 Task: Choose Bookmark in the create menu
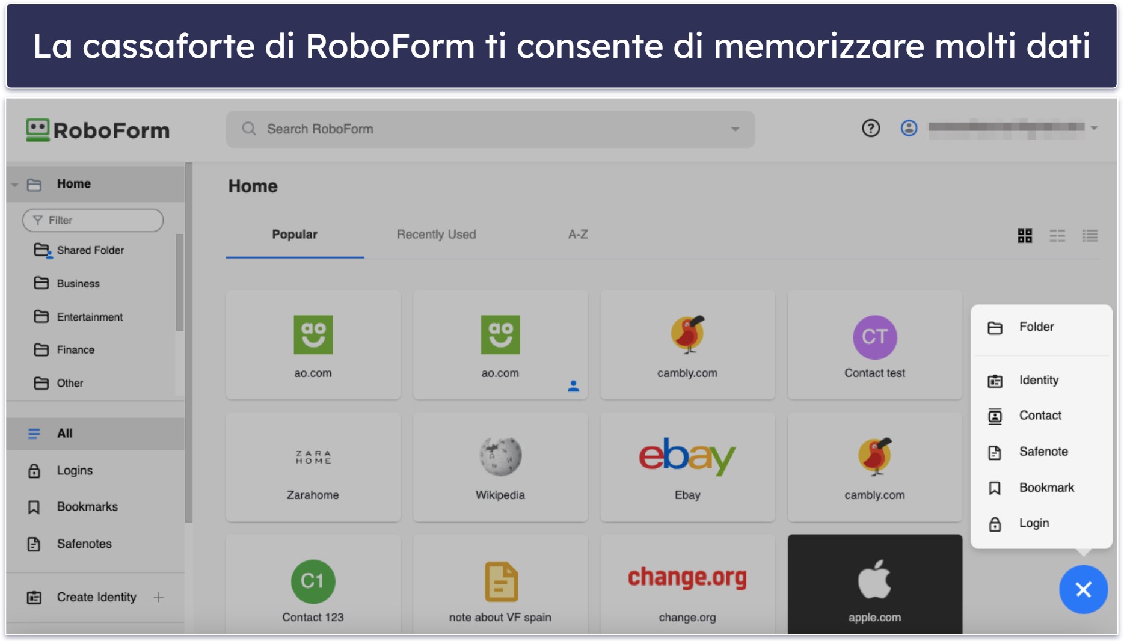(x=1041, y=488)
